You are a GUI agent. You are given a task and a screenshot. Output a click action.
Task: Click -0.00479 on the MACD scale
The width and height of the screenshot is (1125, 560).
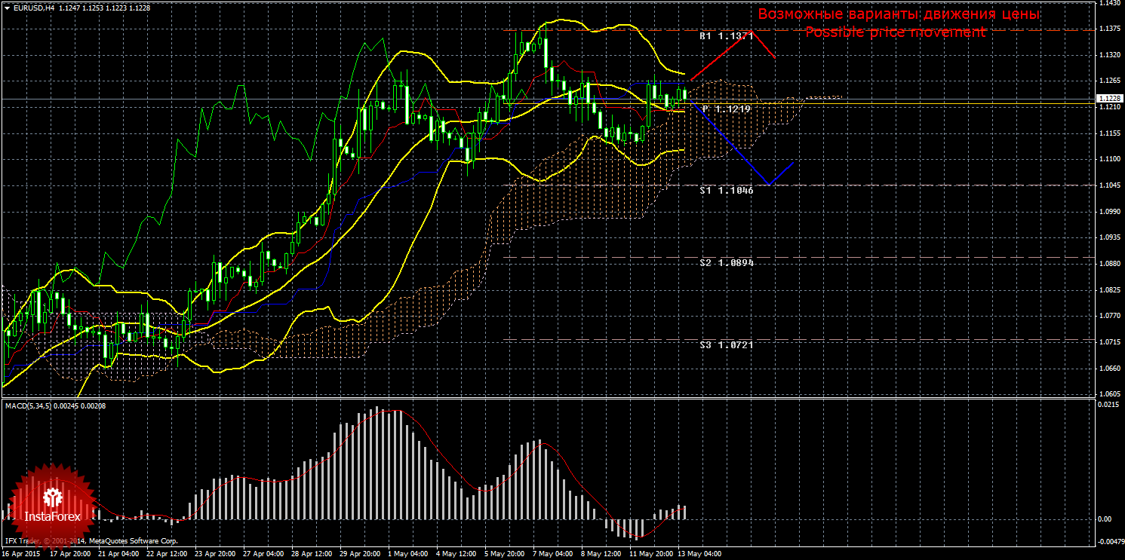[1110, 542]
